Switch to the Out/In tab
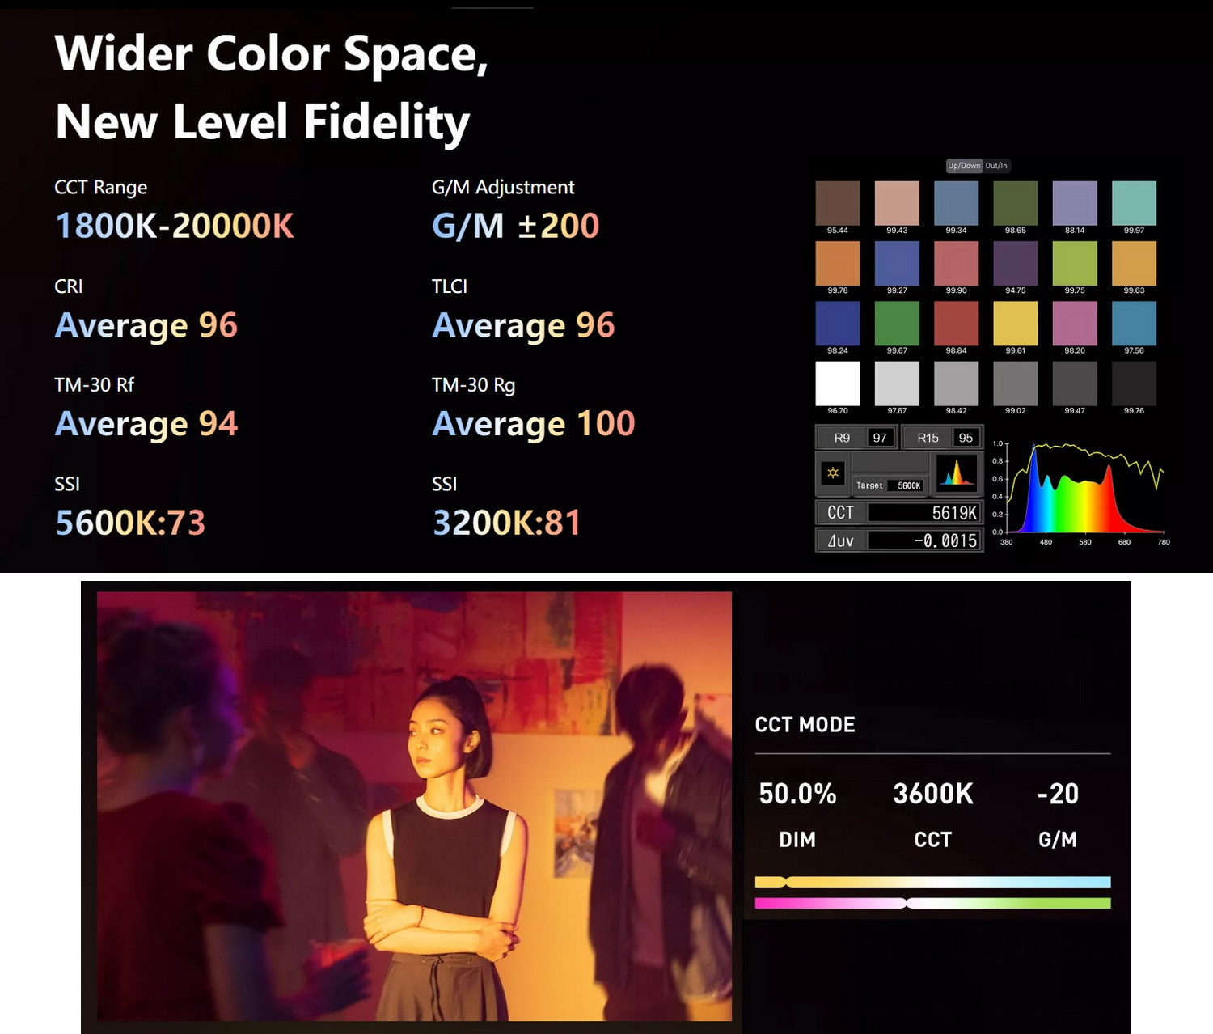Image resolution: width=1213 pixels, height=1034 pixels. pyautogui.click(x=996, y=166)
